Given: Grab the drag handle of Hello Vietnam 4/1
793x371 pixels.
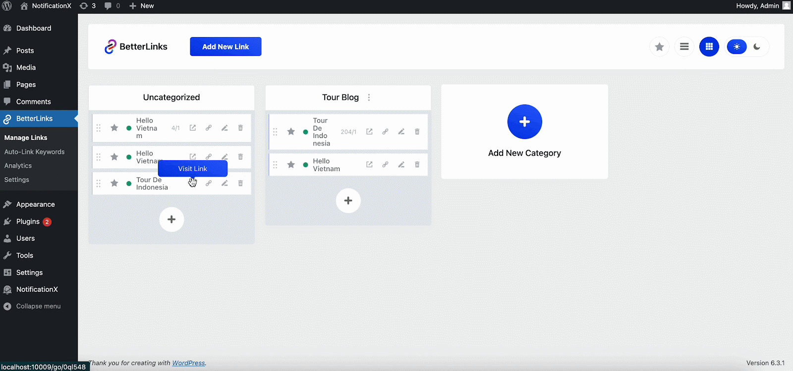Looking at the screenshot, I should pyautogui.click(x=98, y=128).
